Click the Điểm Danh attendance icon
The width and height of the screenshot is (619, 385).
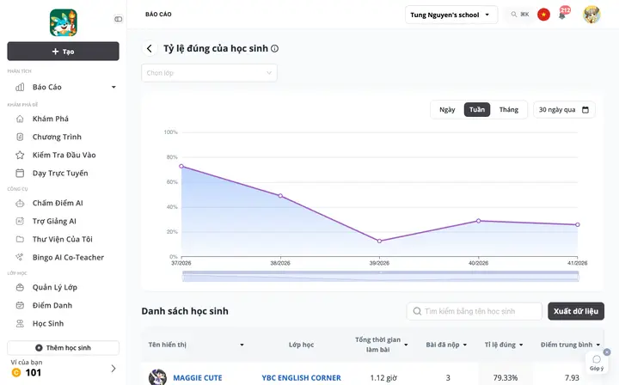pyautogui.click(x=20, y=305)
